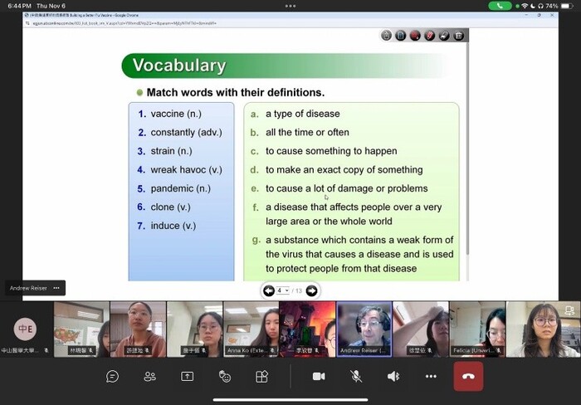
Task: Open the page number dropdown
Action: pyautogui.click(x=283, y=290)
